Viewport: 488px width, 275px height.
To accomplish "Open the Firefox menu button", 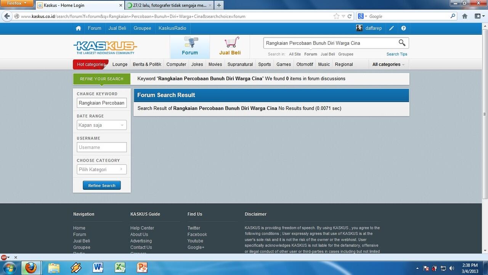I will click(x=17, y=3).
